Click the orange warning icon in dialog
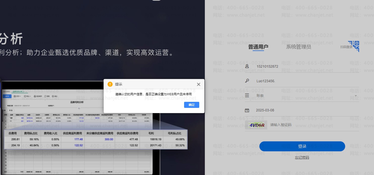 (110, 84)
